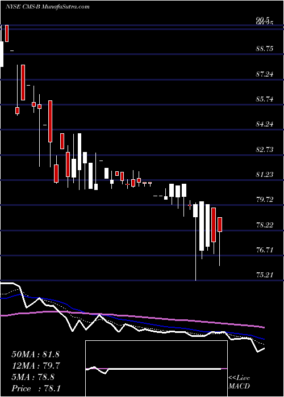Click the 85.74 price axis label
This screenshot has width=284, height=397.
pos(265,99)
